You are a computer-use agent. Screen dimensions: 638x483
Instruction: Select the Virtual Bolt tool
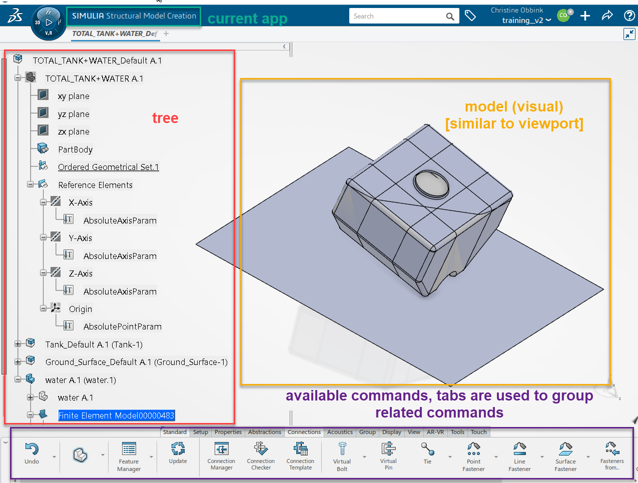pos(342,456)
